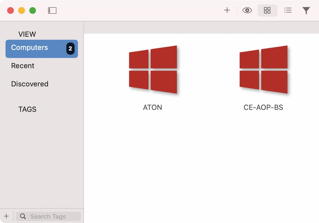The width and height of the screenshot is (319, 223).
Task: Select the CE-AOP-BS computer icon
Action: coord(263,70)
